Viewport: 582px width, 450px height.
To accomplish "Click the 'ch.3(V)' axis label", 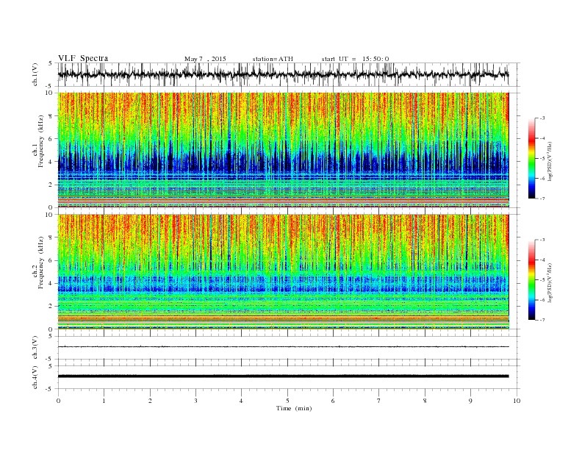I will 35,348.
